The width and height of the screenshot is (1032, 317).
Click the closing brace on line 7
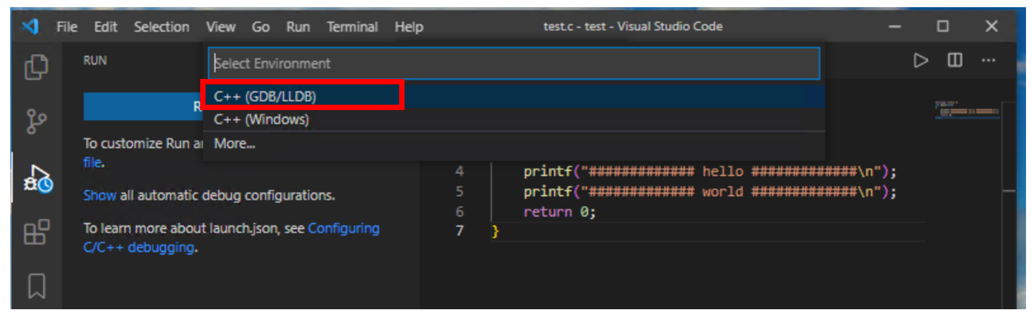point(495,231)
